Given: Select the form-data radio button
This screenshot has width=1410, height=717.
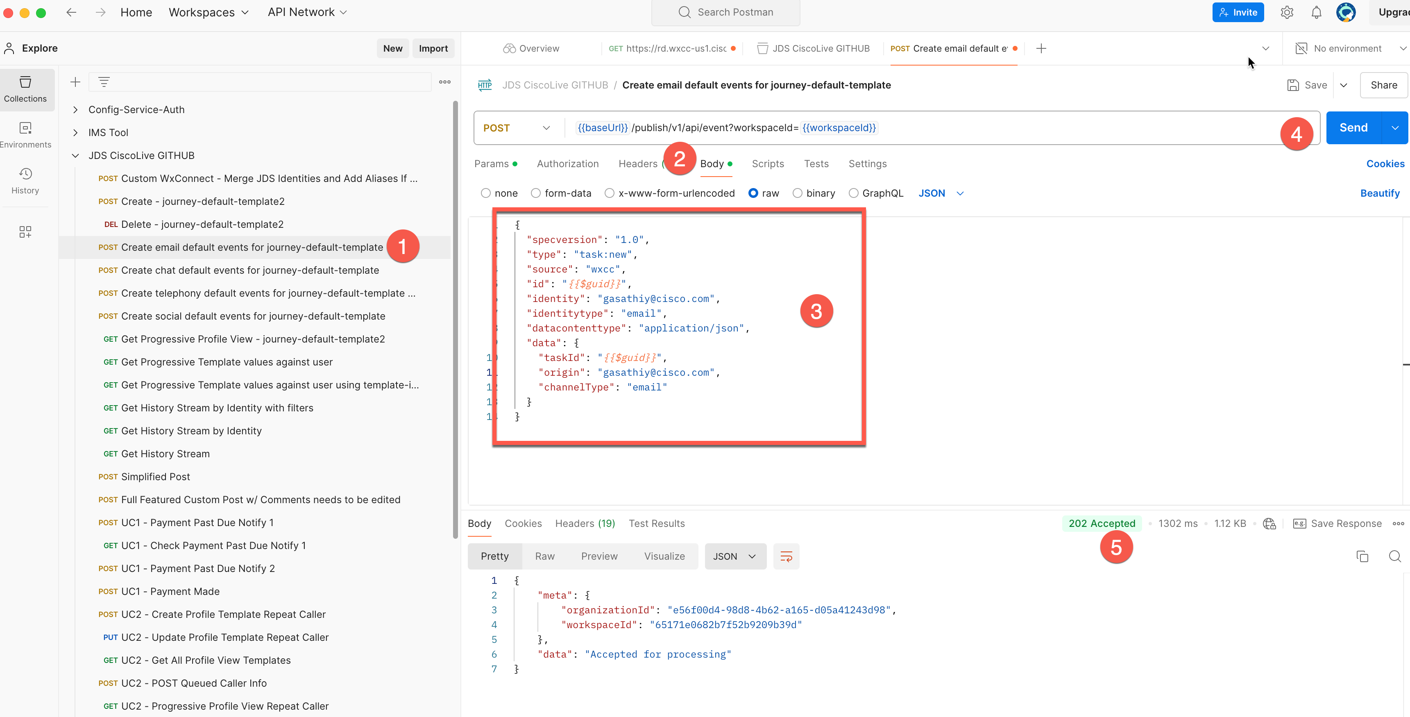Looking at the screenshot, I should [x=536, y=193].
